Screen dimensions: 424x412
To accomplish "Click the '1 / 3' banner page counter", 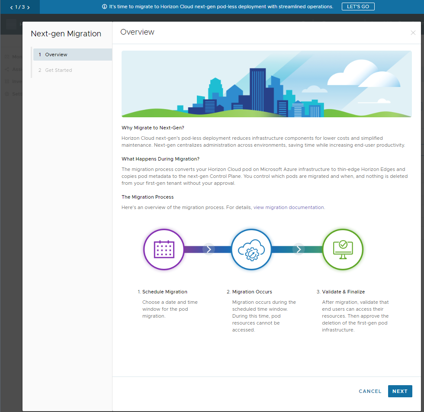I will (x=20, y=7).
